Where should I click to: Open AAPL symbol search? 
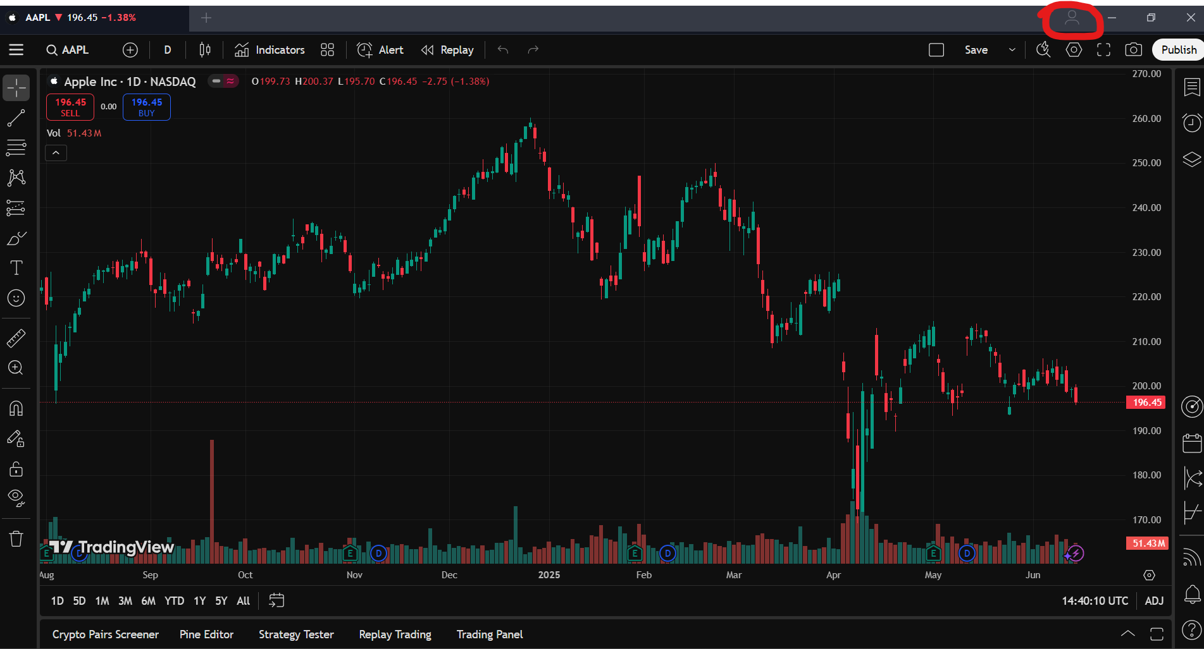68,50
